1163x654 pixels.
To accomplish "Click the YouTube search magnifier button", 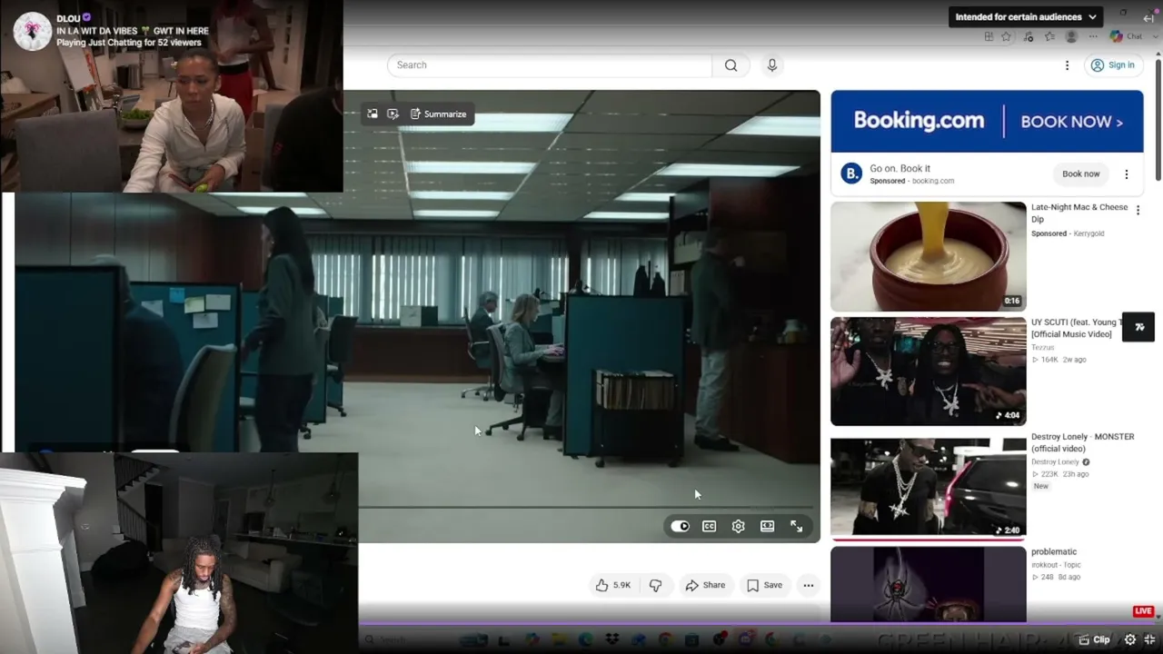I will 731,65.
